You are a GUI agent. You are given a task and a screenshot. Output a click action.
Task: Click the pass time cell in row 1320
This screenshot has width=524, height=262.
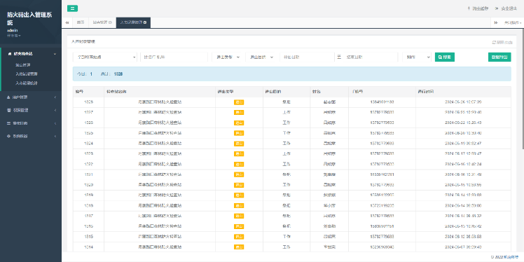click(x=463, y=185)
